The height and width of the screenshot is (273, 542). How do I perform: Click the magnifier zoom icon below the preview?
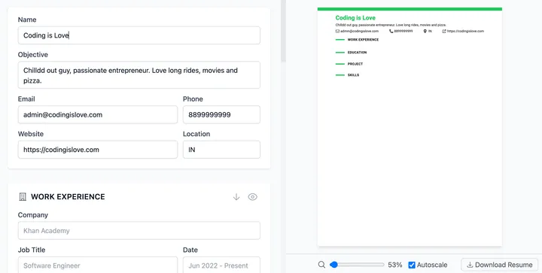321,265
